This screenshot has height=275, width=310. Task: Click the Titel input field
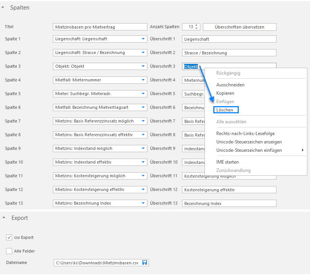pyautogui.click(x=100, y=27)
